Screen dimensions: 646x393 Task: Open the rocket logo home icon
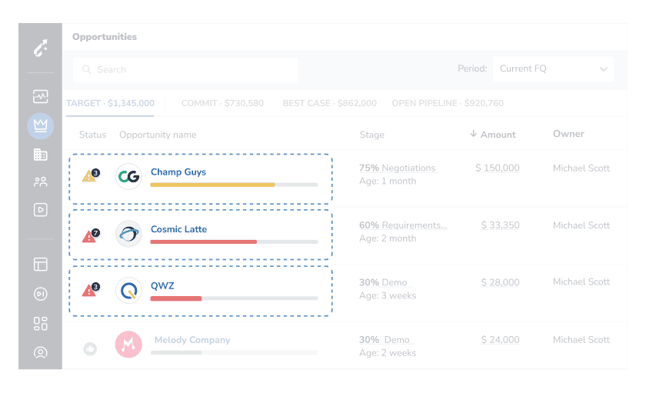tap(40, 48)
